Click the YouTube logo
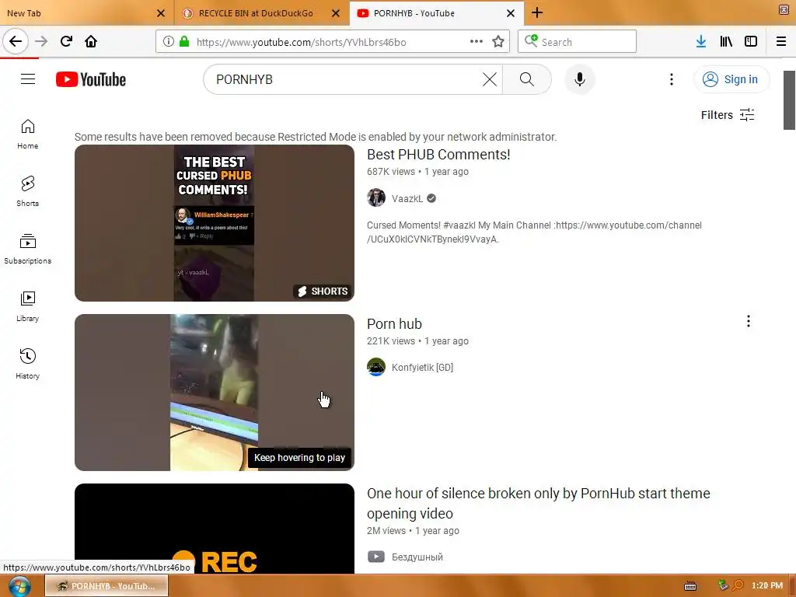Screen dimensions: 796x597 91,80
